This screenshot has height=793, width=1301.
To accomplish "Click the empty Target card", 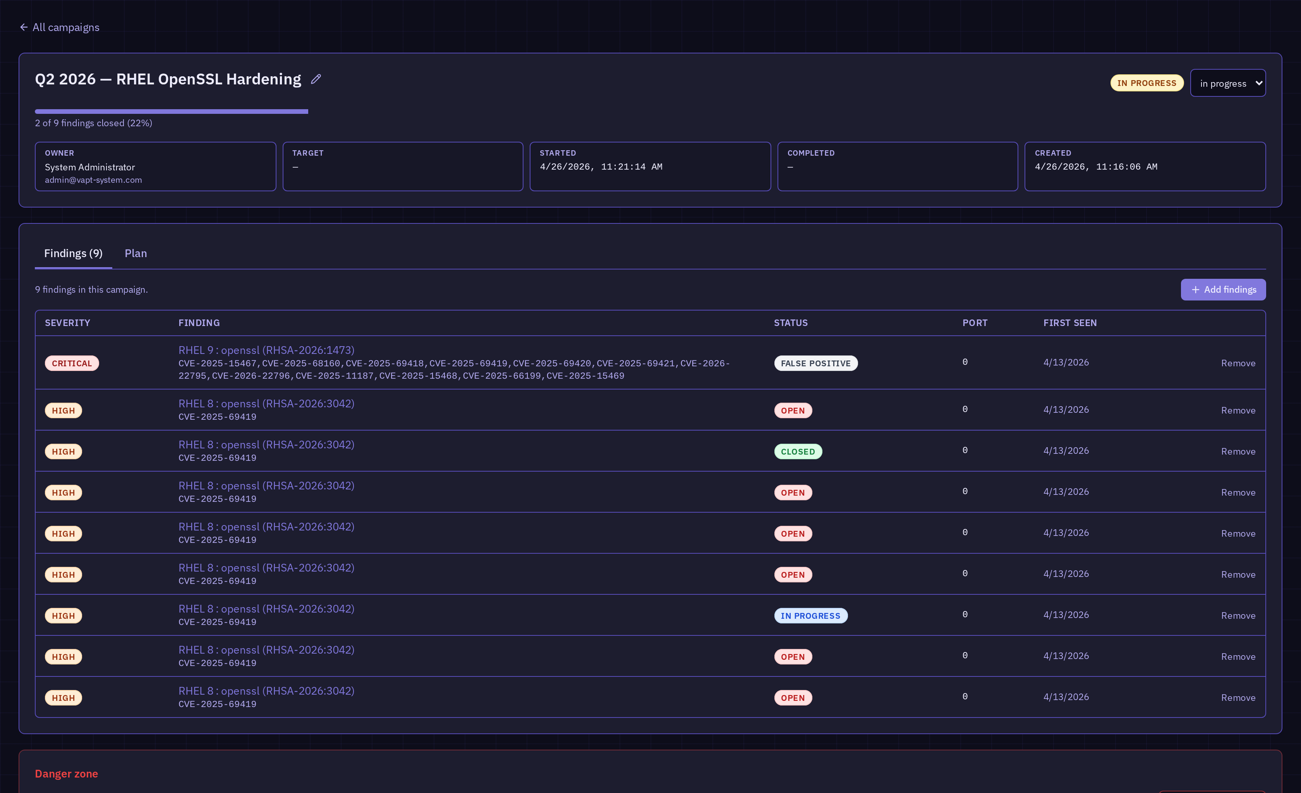I will pyautogui.click(x=403, y=166).
